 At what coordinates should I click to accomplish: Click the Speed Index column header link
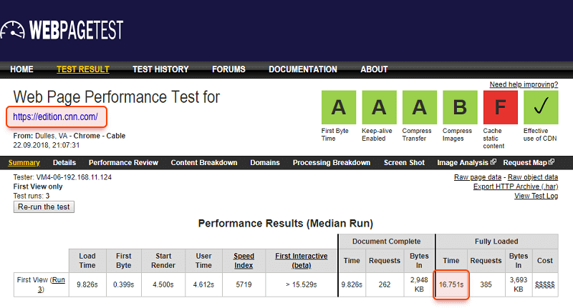click(244, 261)
